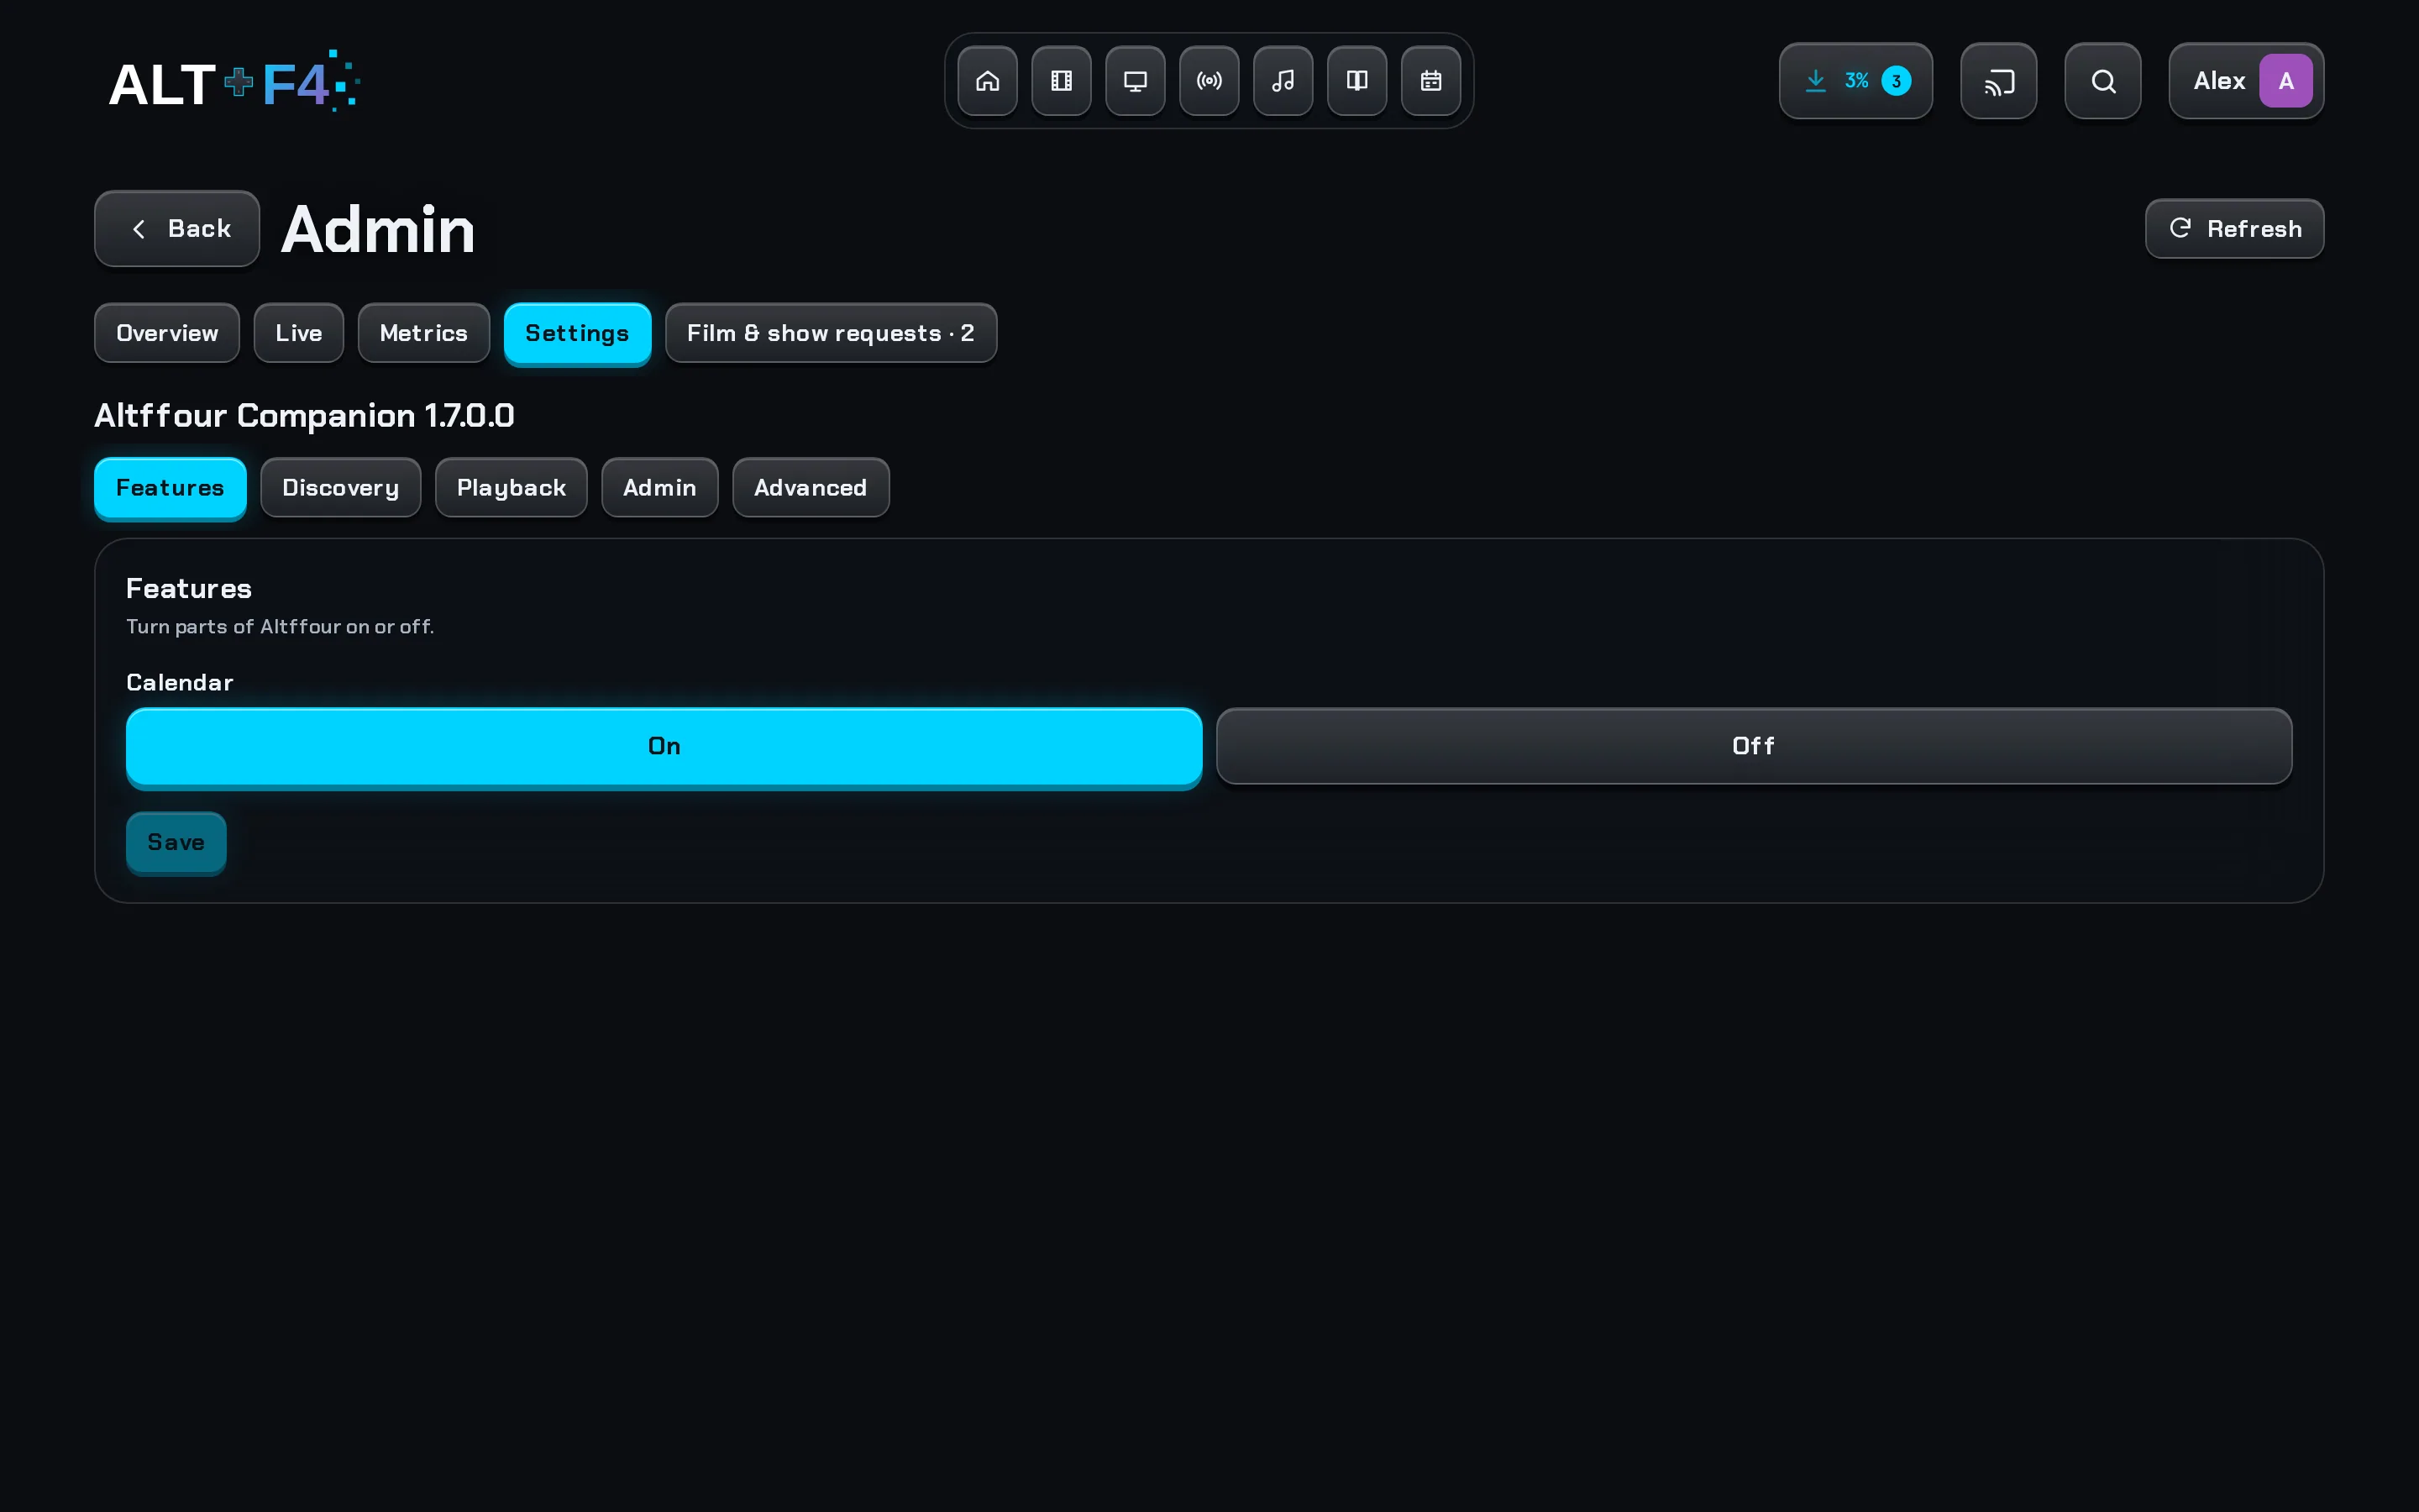Select the Settings tab
This screenshot has height=1512, width=2419.
(x=578, y=333)
